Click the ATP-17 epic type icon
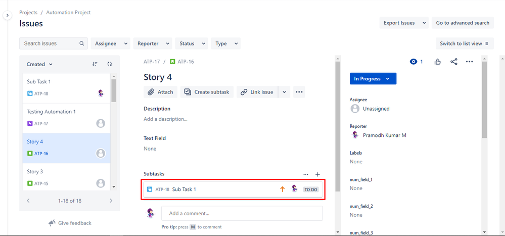The height and width of the screenshot is (236, 505). point(30,123)
